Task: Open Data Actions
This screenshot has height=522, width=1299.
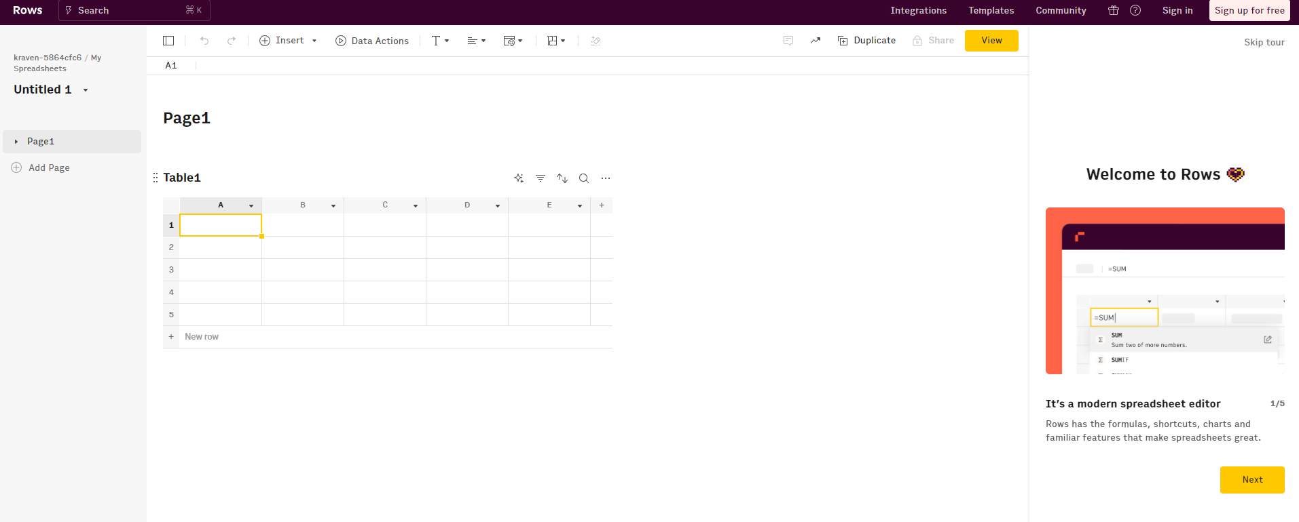Action: pos(372,41)
